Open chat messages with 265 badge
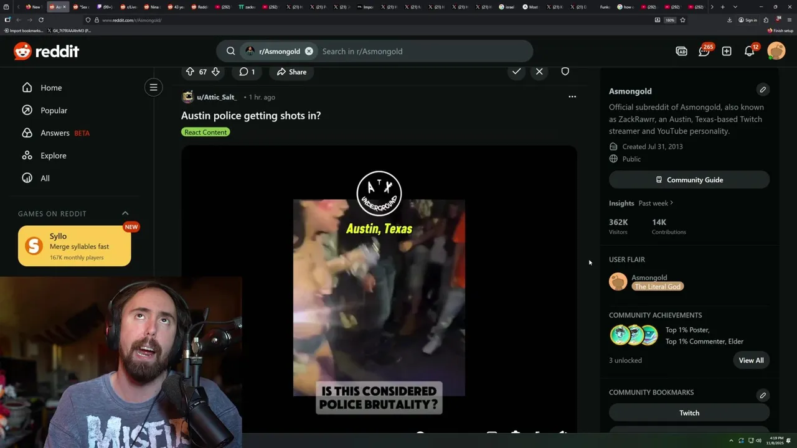Screen dimensions: 797x448 pyautogui.click(x=704, y=51)
